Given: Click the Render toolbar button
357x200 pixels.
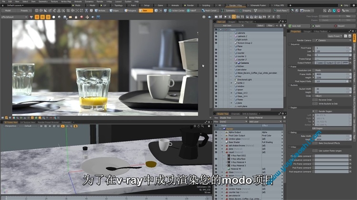Looking at the screenshot, I should click(x=307, y=10).
